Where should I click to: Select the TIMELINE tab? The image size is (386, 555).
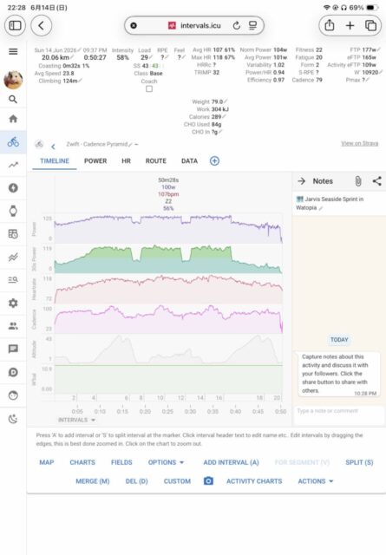click(x=55, y=161)
